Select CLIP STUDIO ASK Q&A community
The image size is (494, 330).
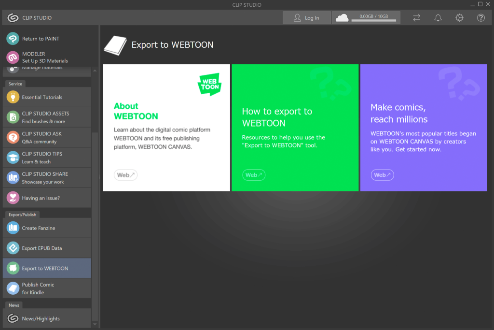pyautogui.click(x=47, y=138)
